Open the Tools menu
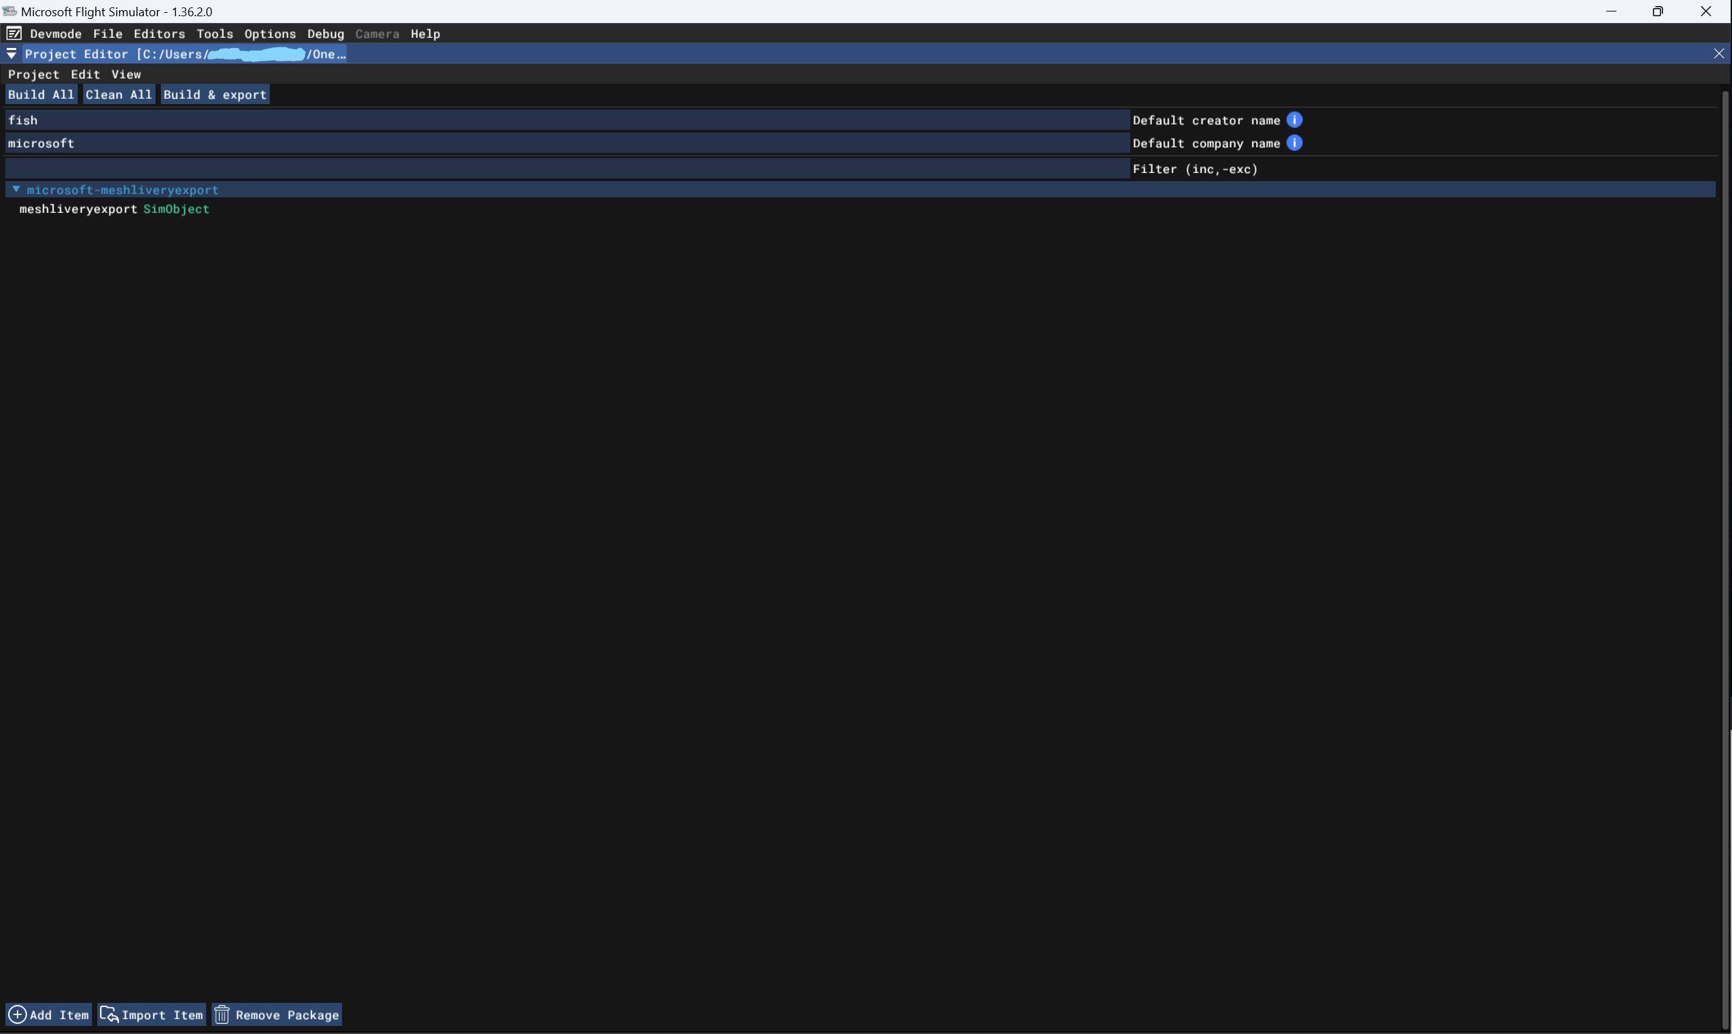 [x=214, y=33]
